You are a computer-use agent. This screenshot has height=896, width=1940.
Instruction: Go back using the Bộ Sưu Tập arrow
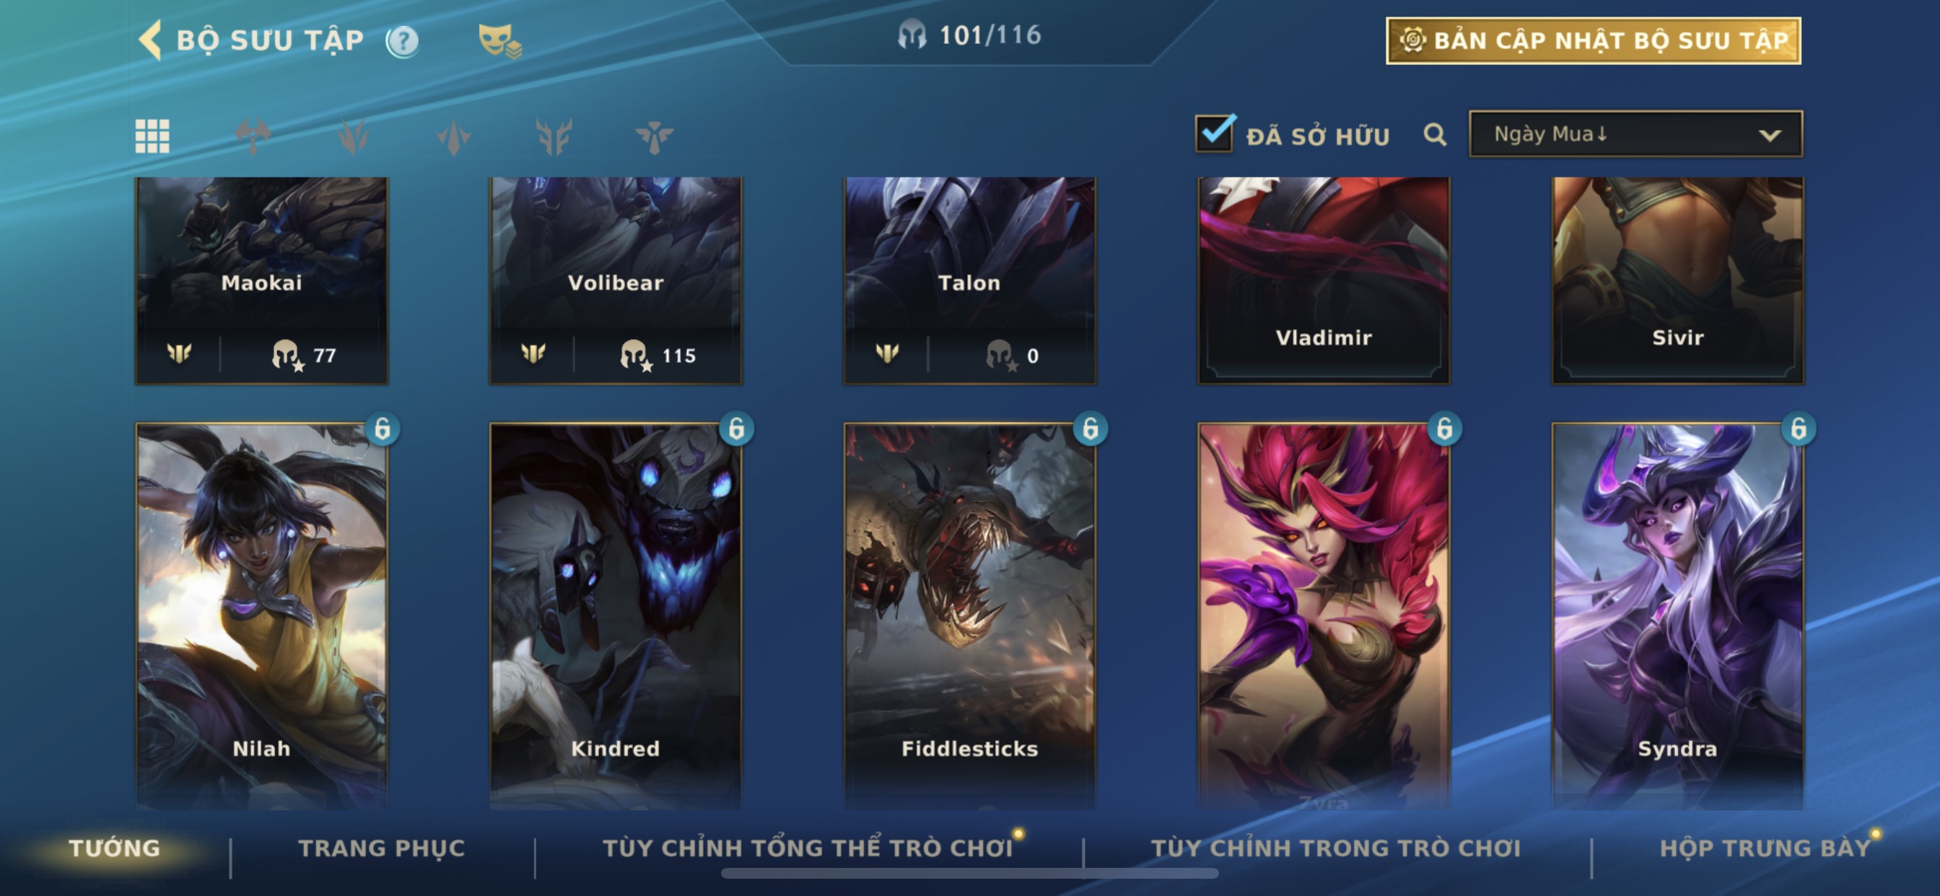click(150, 40)
